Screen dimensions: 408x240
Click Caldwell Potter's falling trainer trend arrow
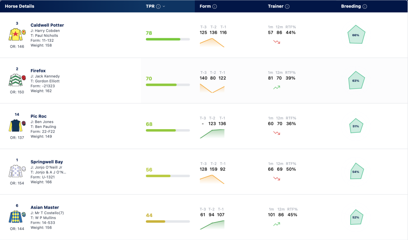click(x=277, y=42)
